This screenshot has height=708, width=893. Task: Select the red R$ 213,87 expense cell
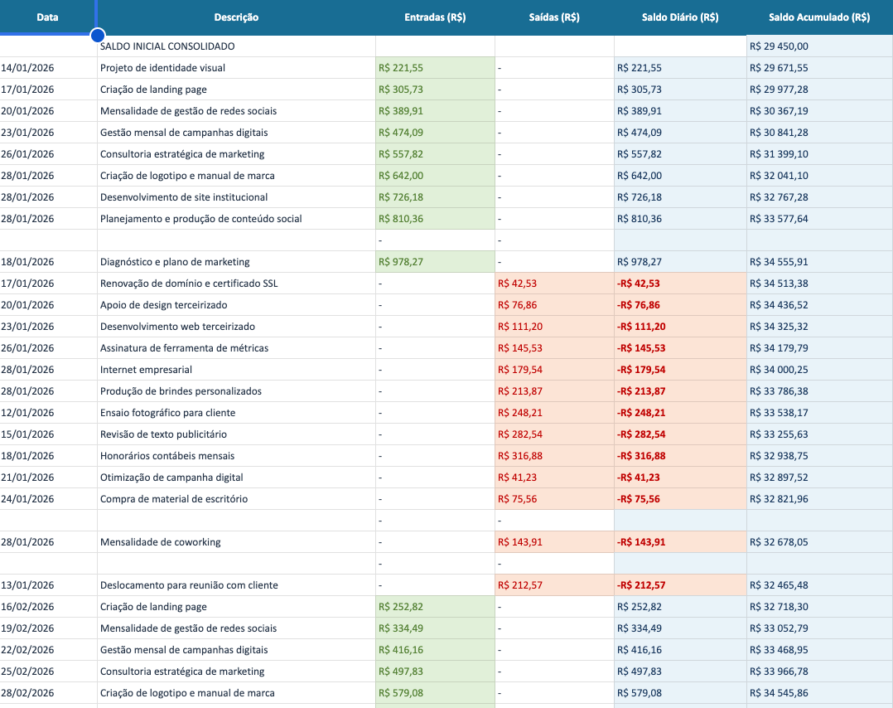(x=554, y=391)
